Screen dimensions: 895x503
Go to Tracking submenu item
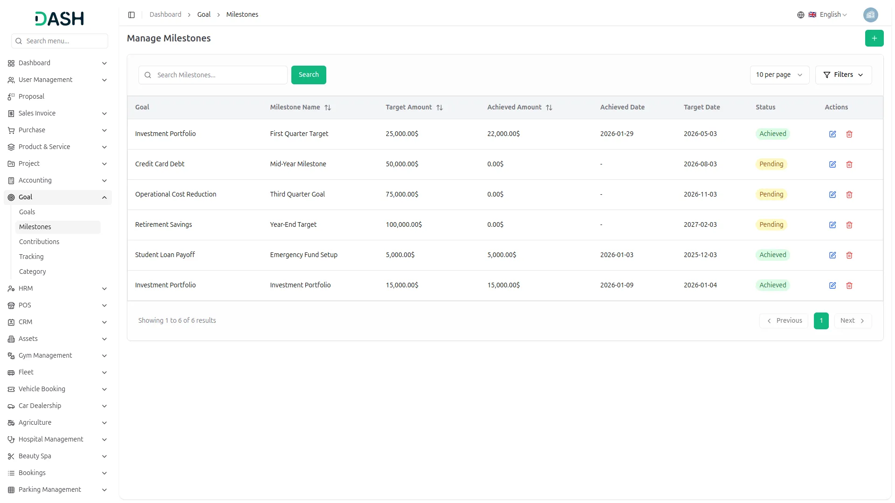pos(31,257)
